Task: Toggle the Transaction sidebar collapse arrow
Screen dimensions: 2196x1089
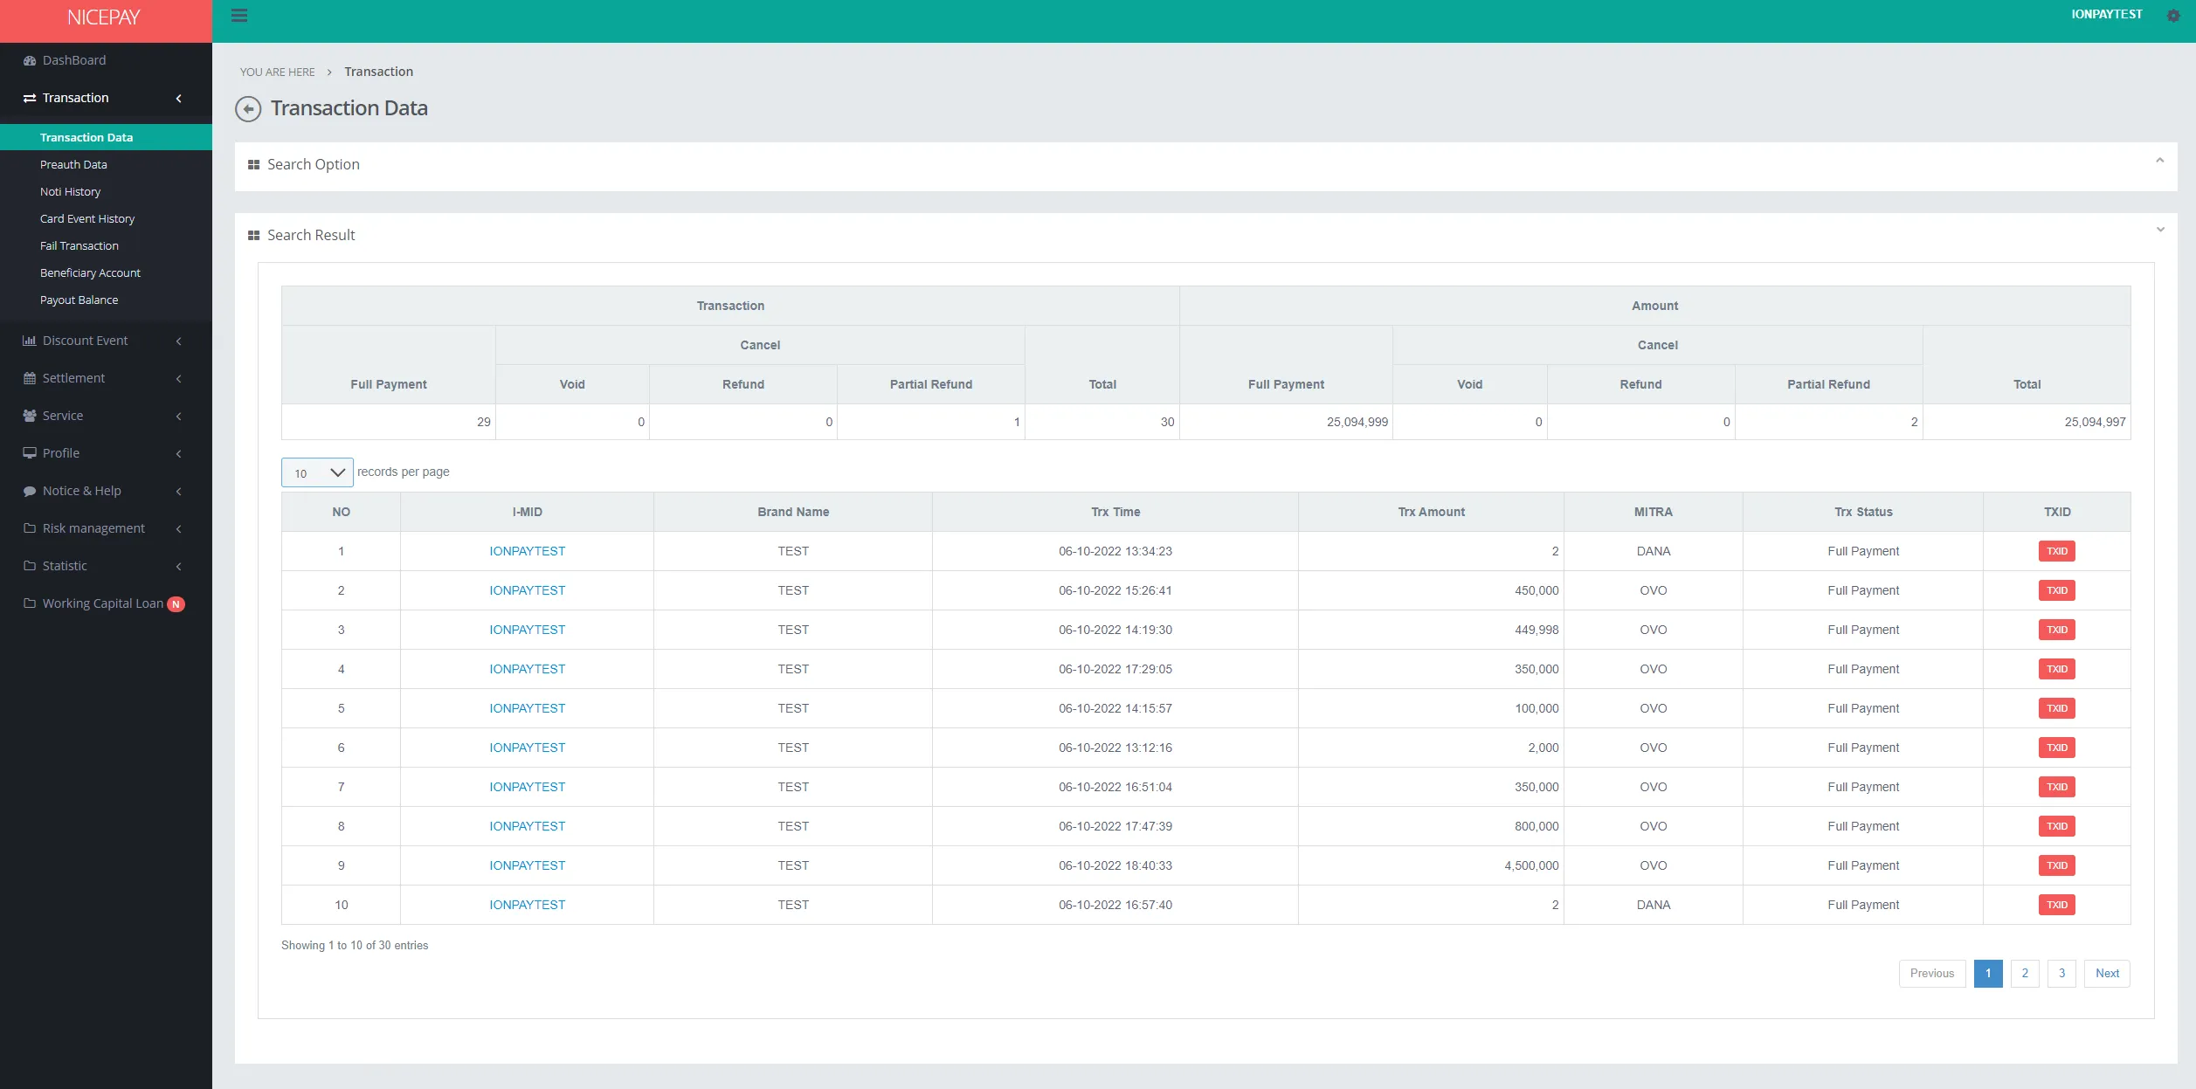Action: (179, 97)
